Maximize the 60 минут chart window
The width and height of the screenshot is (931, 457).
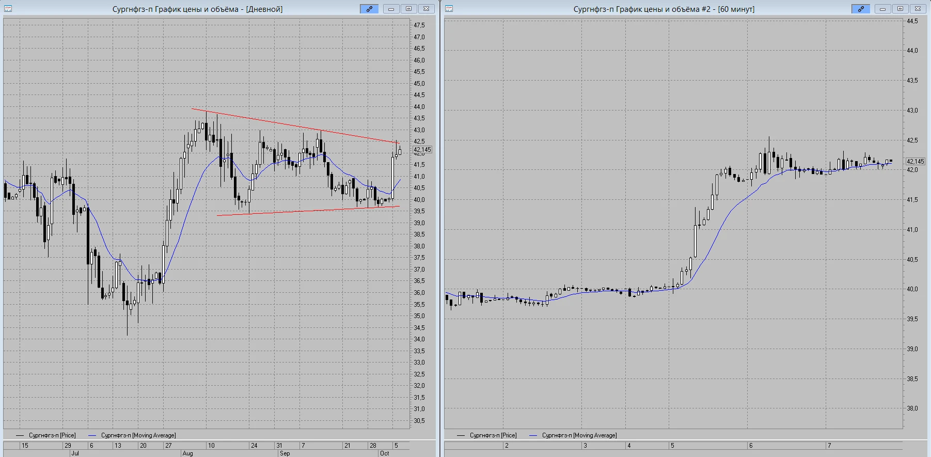pos(900,9)
